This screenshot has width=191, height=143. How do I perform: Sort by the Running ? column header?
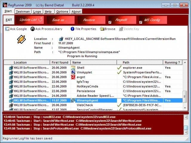click(x=172, y=62)
